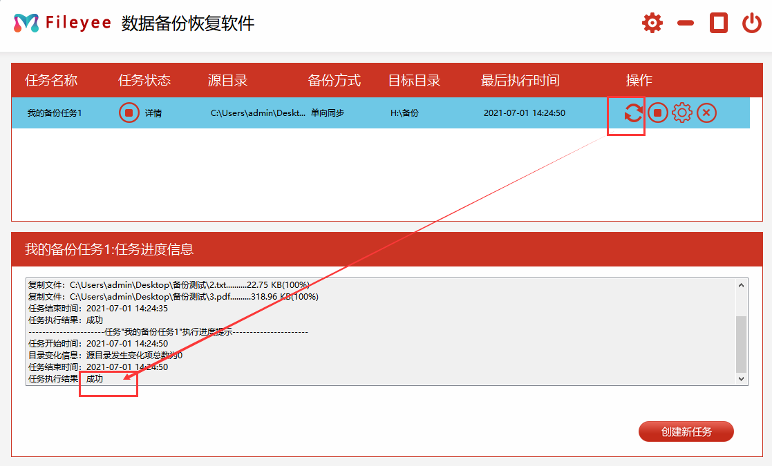Delete the backup task using the X icon
Screen dimensions: 772x466
point(706,113)
